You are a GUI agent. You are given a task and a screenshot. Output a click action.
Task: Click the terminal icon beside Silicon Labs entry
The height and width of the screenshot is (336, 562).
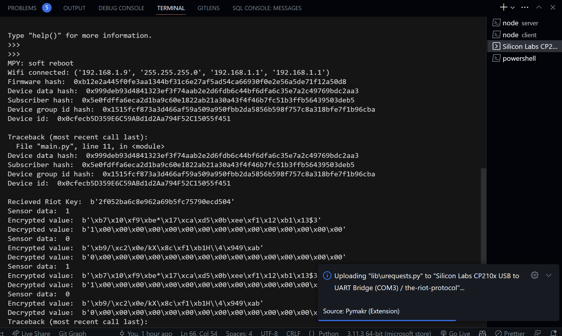coord(496,46)
